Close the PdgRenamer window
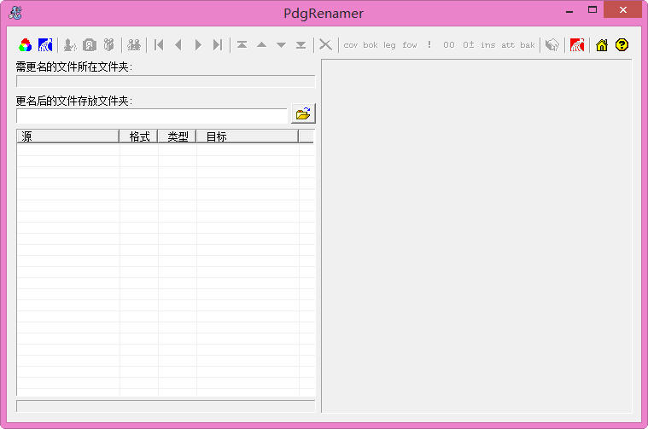648x429 pixels. click(x=622, y=9)
